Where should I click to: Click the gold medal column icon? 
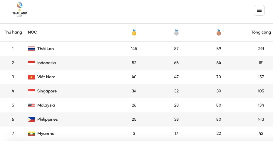coord(134,32)
